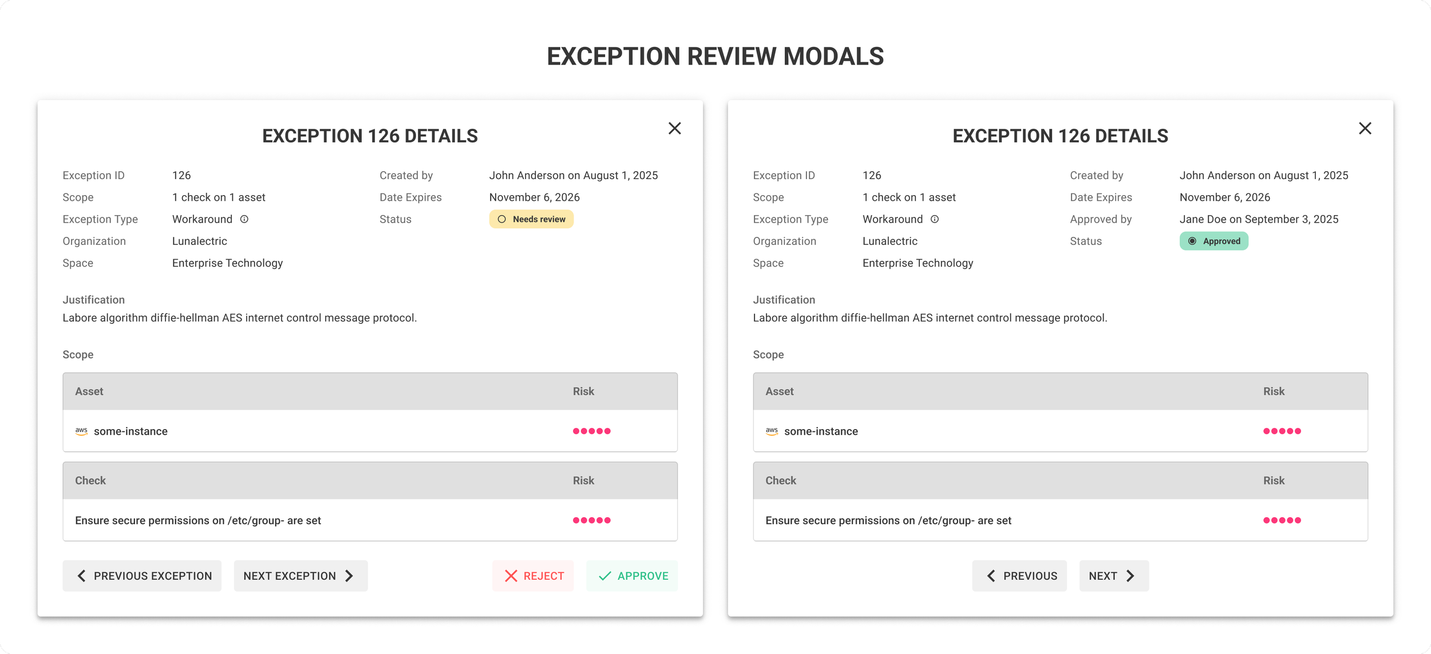This screenshot has width=1431, height=654.
Task: Click check risk dots in right modal
Action: pos(1282,520)
